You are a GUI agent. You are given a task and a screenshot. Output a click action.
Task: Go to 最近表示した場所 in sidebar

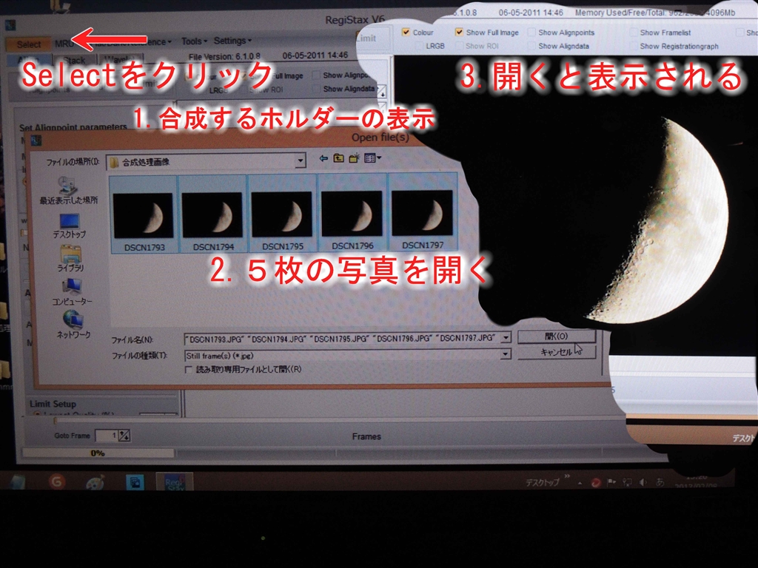(68, 191)
